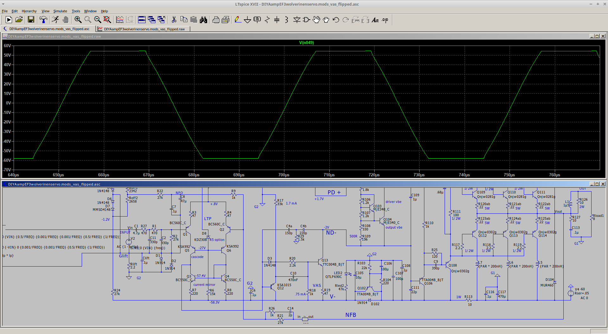608x334 pixels.
Task: Click the Print icon
Action: click(x=216, y=20)
